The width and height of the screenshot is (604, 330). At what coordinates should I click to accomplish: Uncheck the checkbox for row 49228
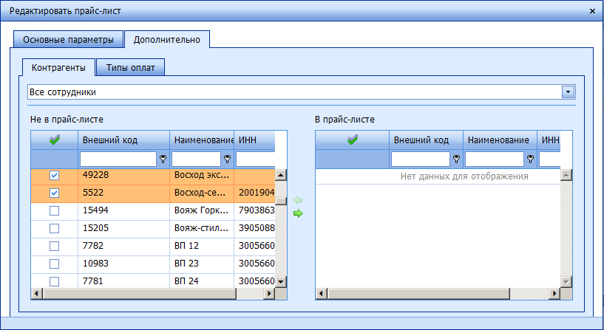[x=54, y=176]
